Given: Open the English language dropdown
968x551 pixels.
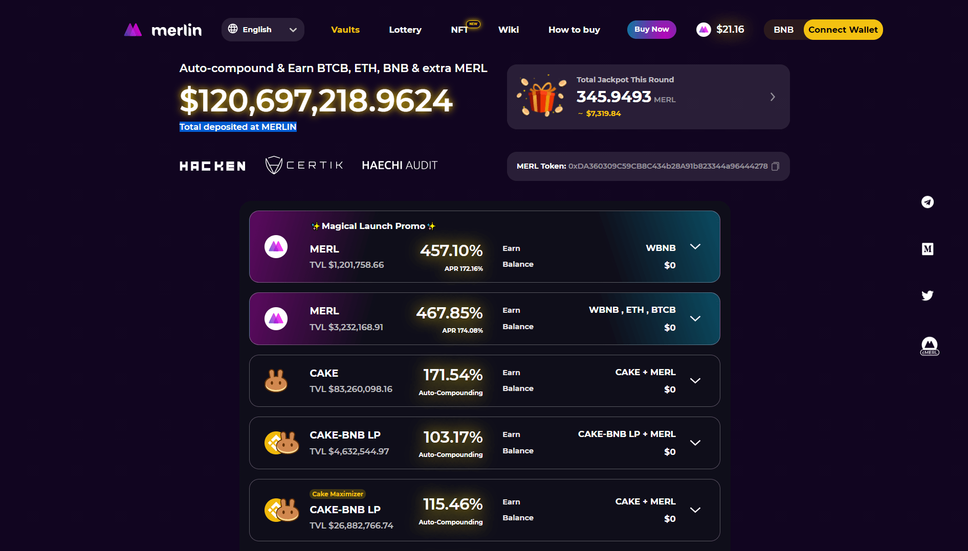Looking at the screenshot, I should point(262,30).
